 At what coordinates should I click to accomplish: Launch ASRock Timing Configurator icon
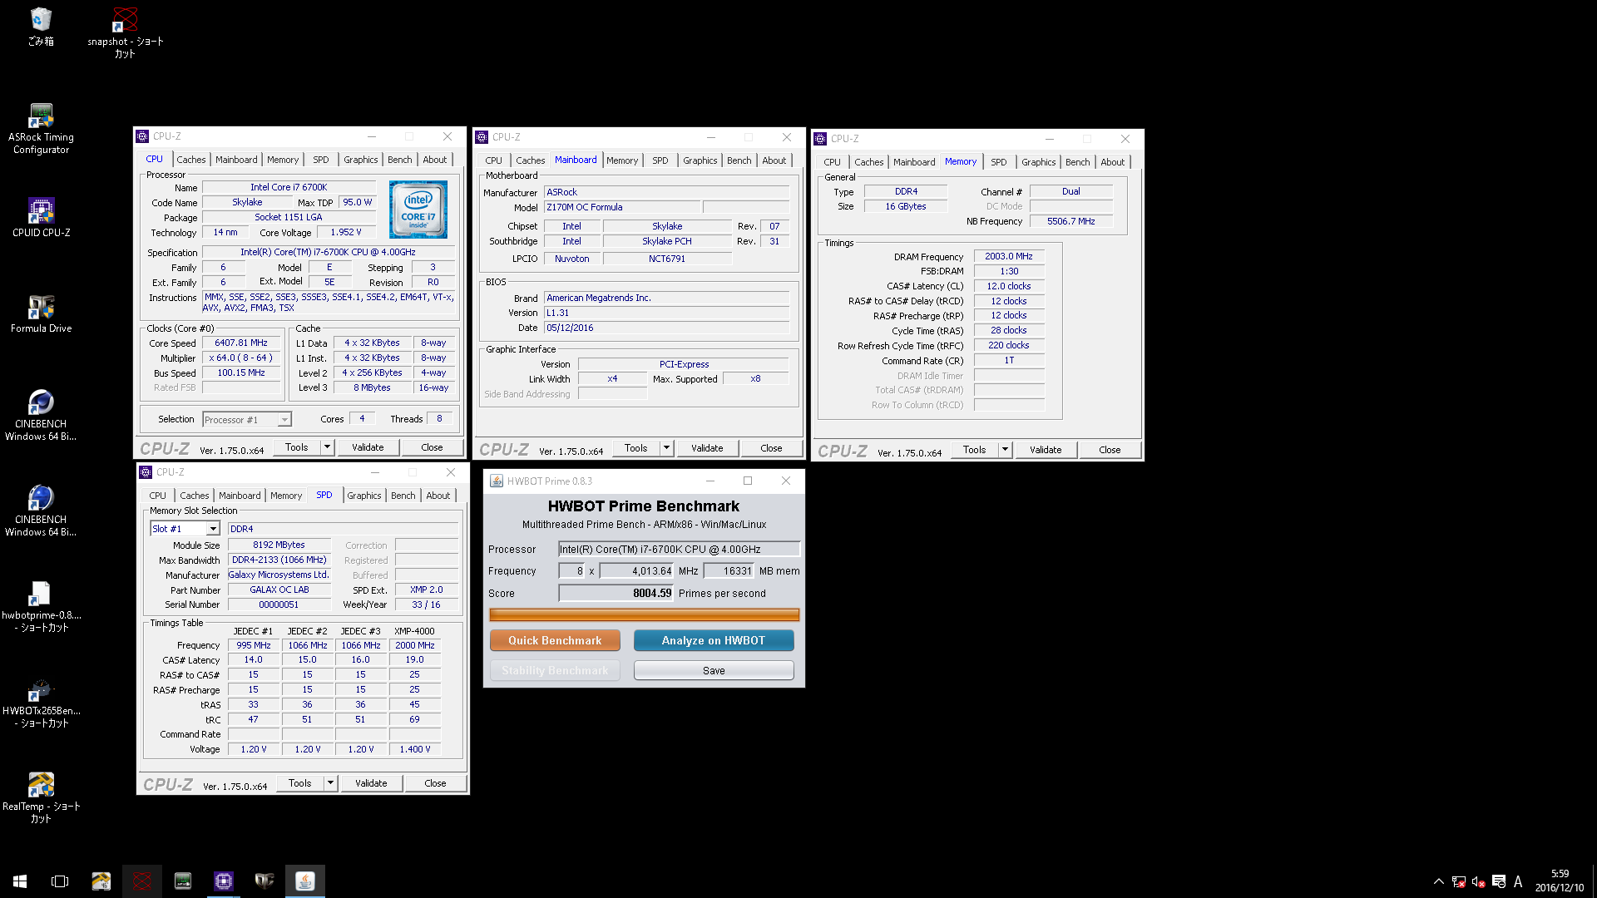click(41, 129)
